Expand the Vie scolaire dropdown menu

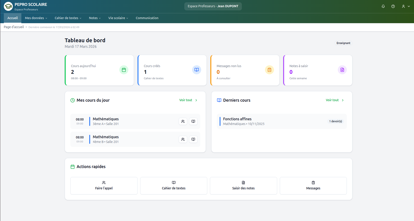point(118,18)
